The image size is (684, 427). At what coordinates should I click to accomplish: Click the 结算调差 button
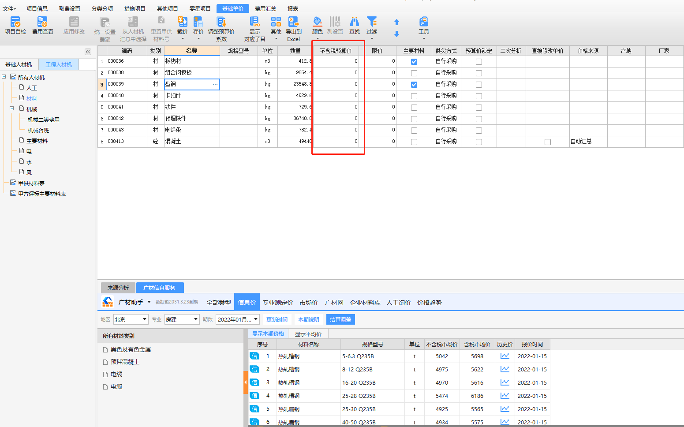[x=340, y=319]
